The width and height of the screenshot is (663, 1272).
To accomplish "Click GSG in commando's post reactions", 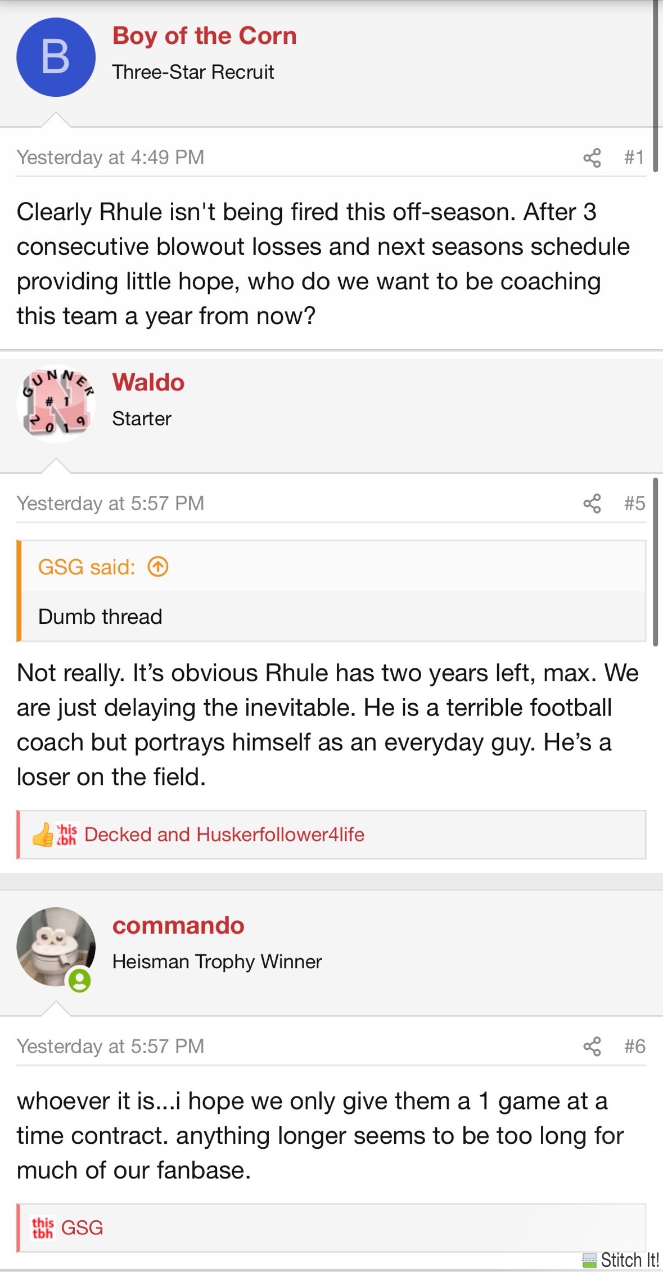I will click(x=82, y=1228).
